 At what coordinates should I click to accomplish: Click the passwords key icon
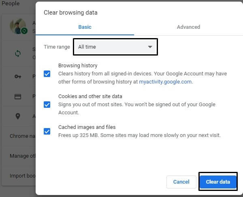(18, 76)
